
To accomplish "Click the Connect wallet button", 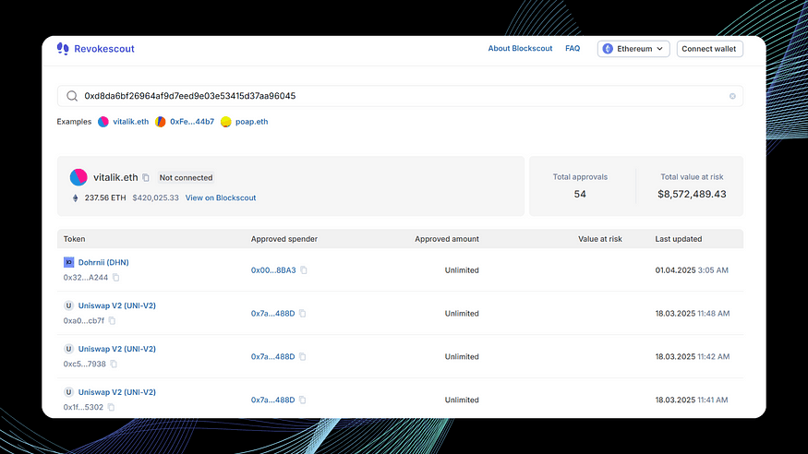I will pyautogui.click(x=709, y=49).
